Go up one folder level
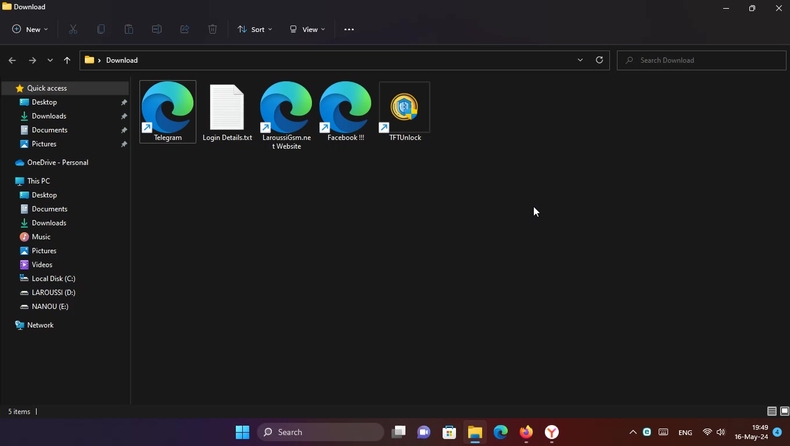The height and width of the screenshot is (446, 790). pyautogui.click(x=67, y=60)
